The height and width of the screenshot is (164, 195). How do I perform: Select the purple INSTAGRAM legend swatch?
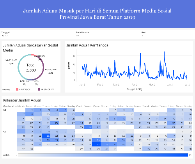tap(39, 89)
